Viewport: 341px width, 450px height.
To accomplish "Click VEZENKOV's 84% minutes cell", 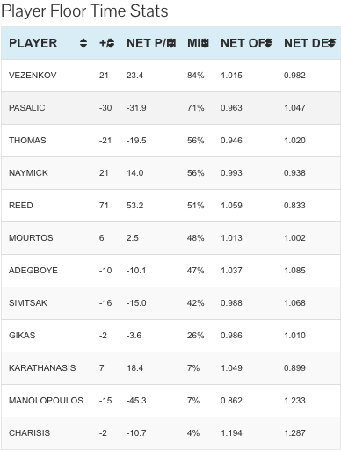I will [x=196, y=76].
